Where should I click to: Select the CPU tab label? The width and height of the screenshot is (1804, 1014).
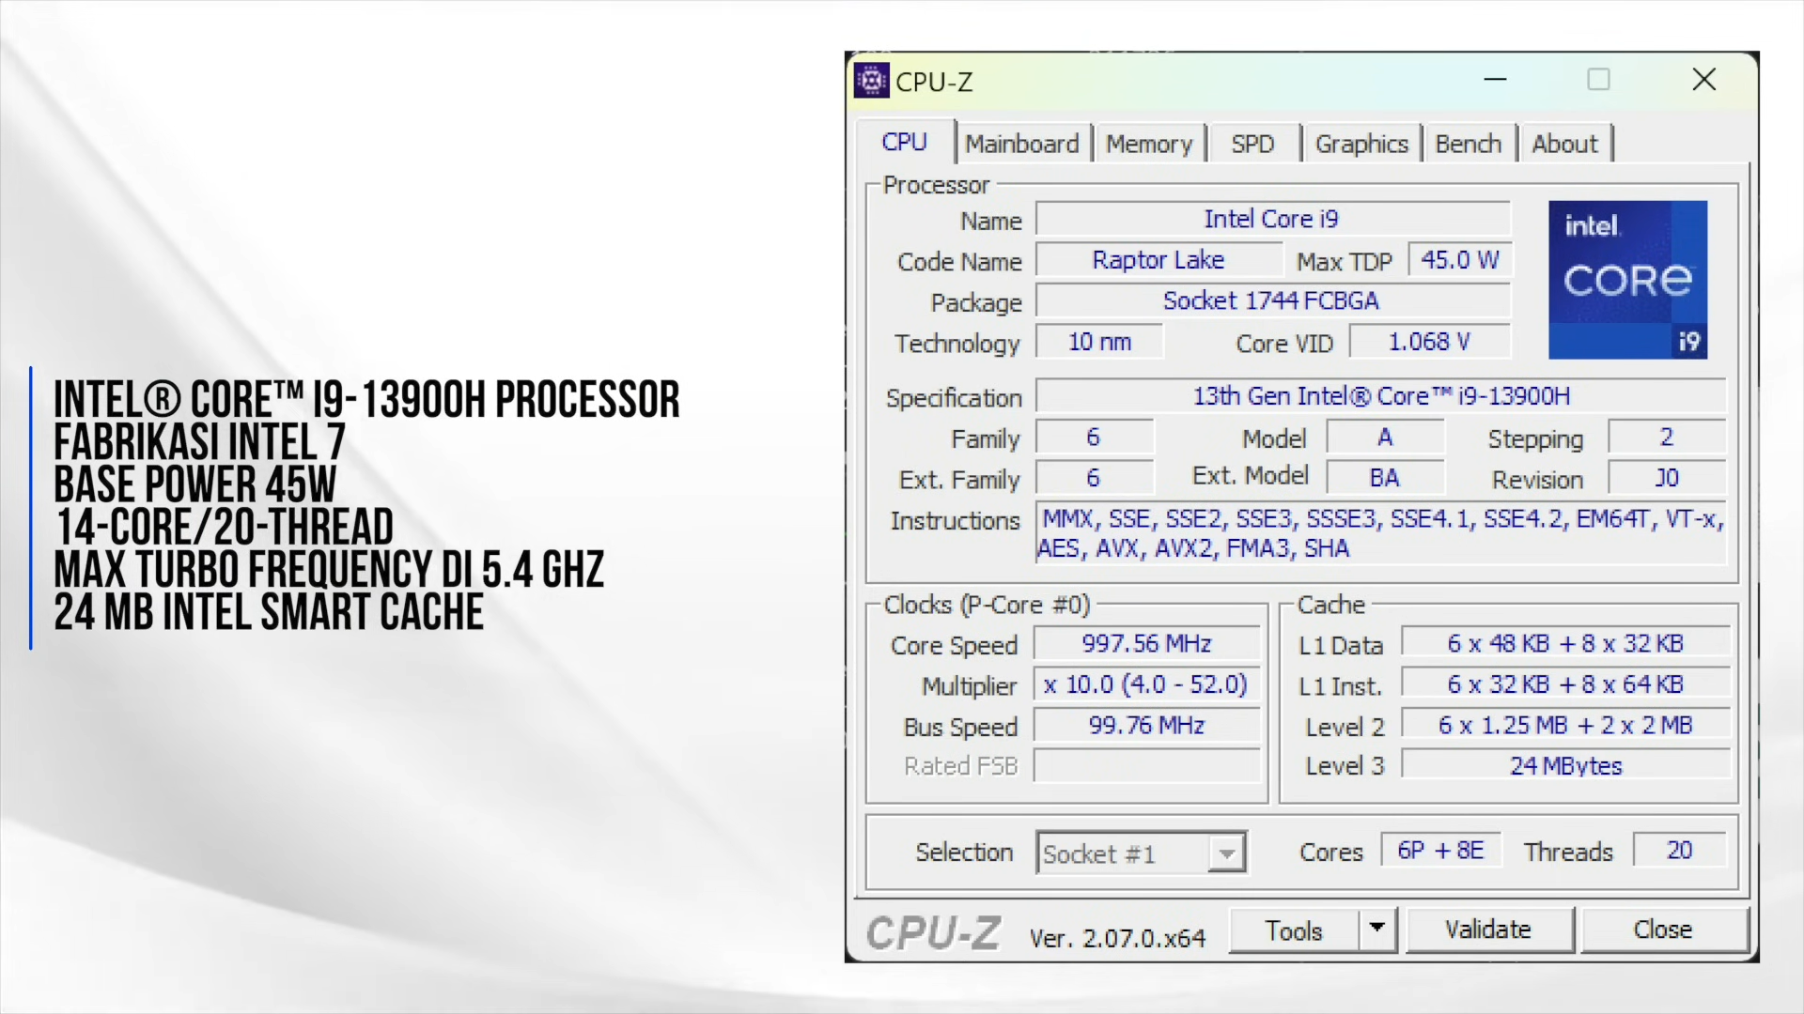905,144
